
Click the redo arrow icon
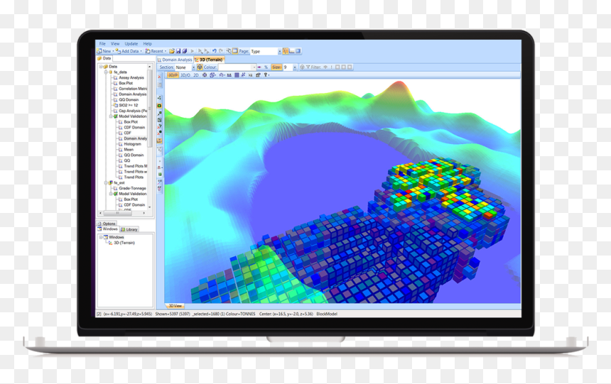(x=221, y=51)
